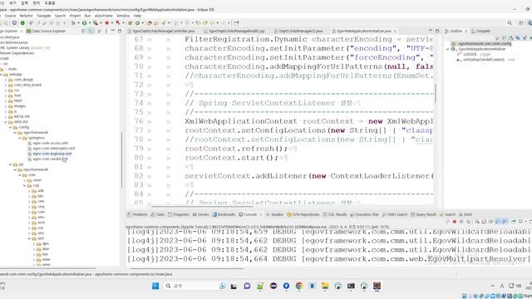The image size is (532, 299).
Task: Click the taskbar search box
Action: (x=195, y=286)
